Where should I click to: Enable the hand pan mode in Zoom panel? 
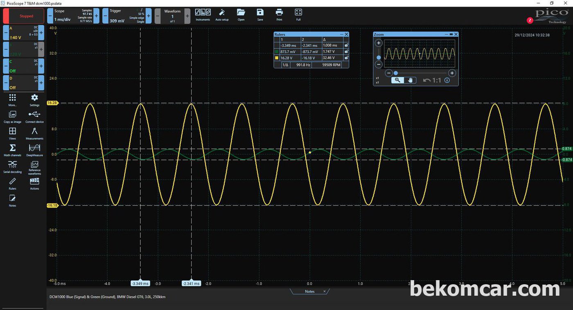[410, 81]
